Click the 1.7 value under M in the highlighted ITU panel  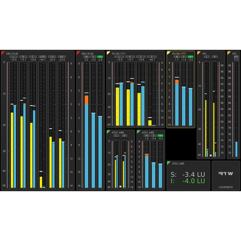pyautogui.click(x=177, y=60)
